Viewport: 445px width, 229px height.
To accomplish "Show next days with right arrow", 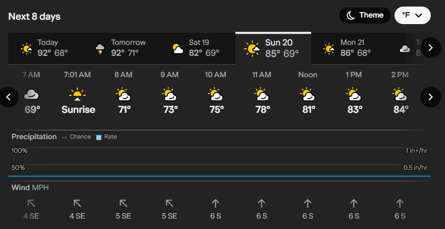I will tap(431, 48).
